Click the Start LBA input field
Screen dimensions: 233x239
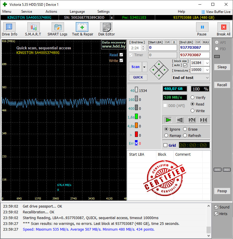162,48
